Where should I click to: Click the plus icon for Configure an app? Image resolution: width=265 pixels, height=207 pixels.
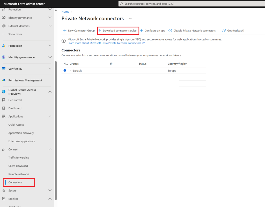142,30
